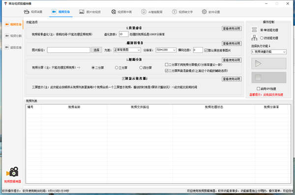Click the blur parameter field showing 10
Image resolution: width=295 pixels, height=195 pixels.
[123, 34]
